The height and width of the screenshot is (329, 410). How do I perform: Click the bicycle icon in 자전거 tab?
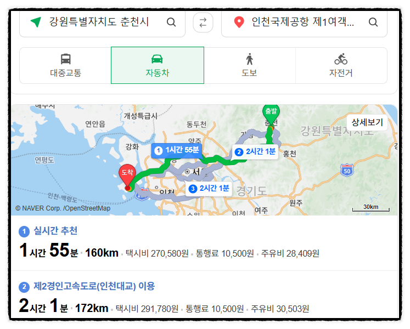coord(341,59)
